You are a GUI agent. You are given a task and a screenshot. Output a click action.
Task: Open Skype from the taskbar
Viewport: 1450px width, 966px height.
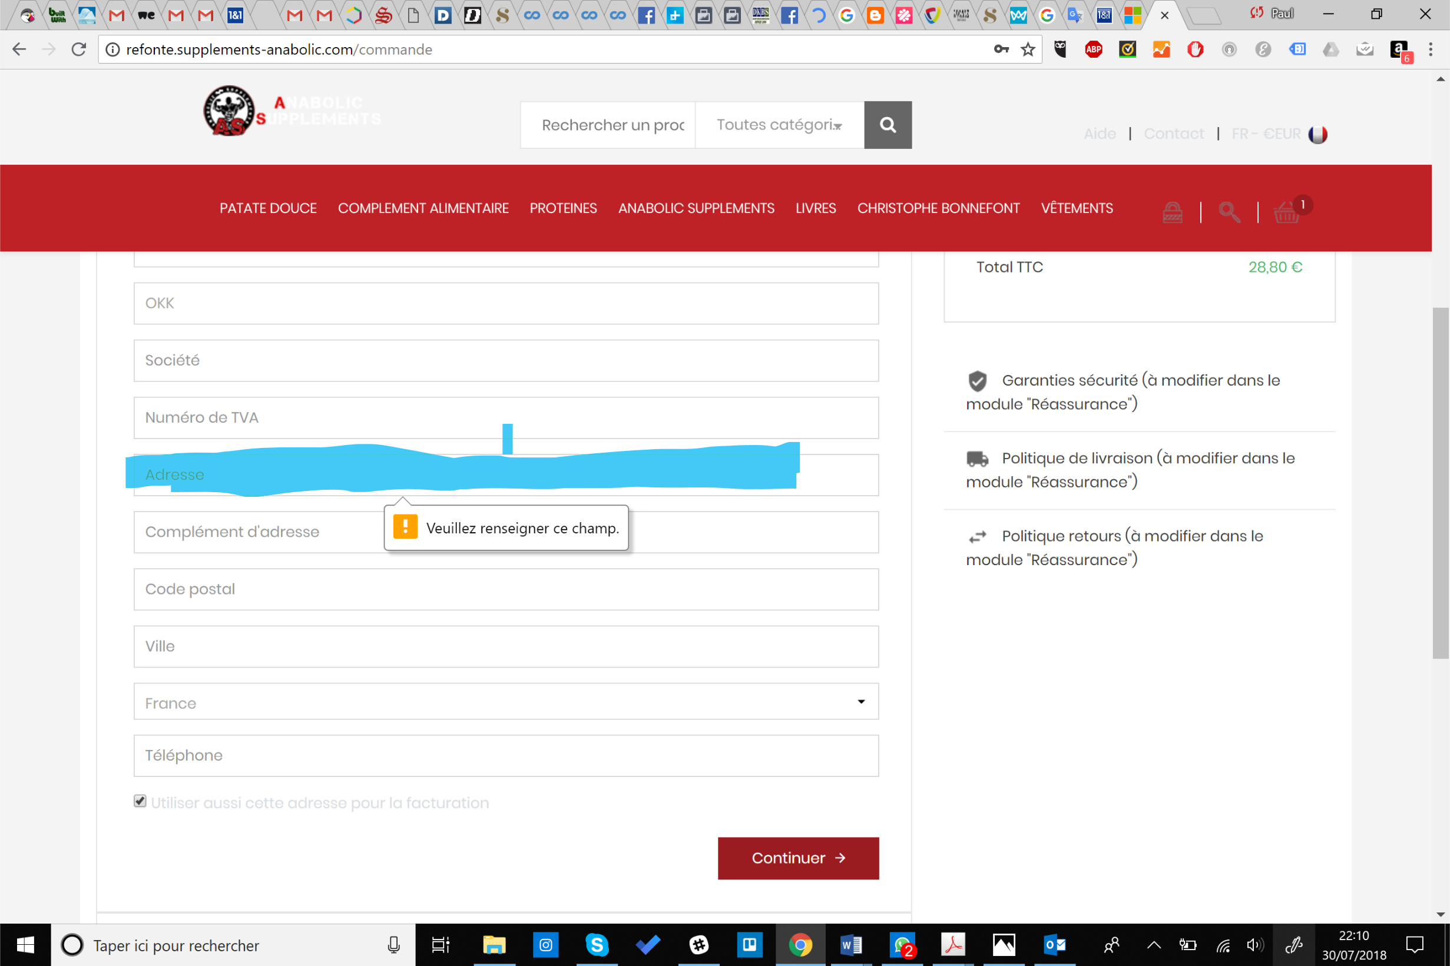tap(597, 944)
